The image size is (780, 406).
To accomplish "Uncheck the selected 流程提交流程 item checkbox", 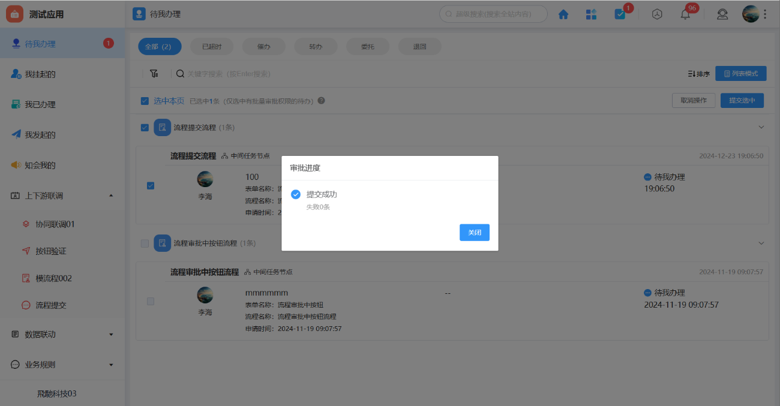I will click(151, 186).
